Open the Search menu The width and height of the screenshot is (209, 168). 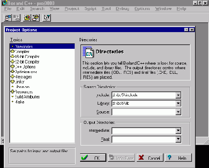(x=37, y=9)
